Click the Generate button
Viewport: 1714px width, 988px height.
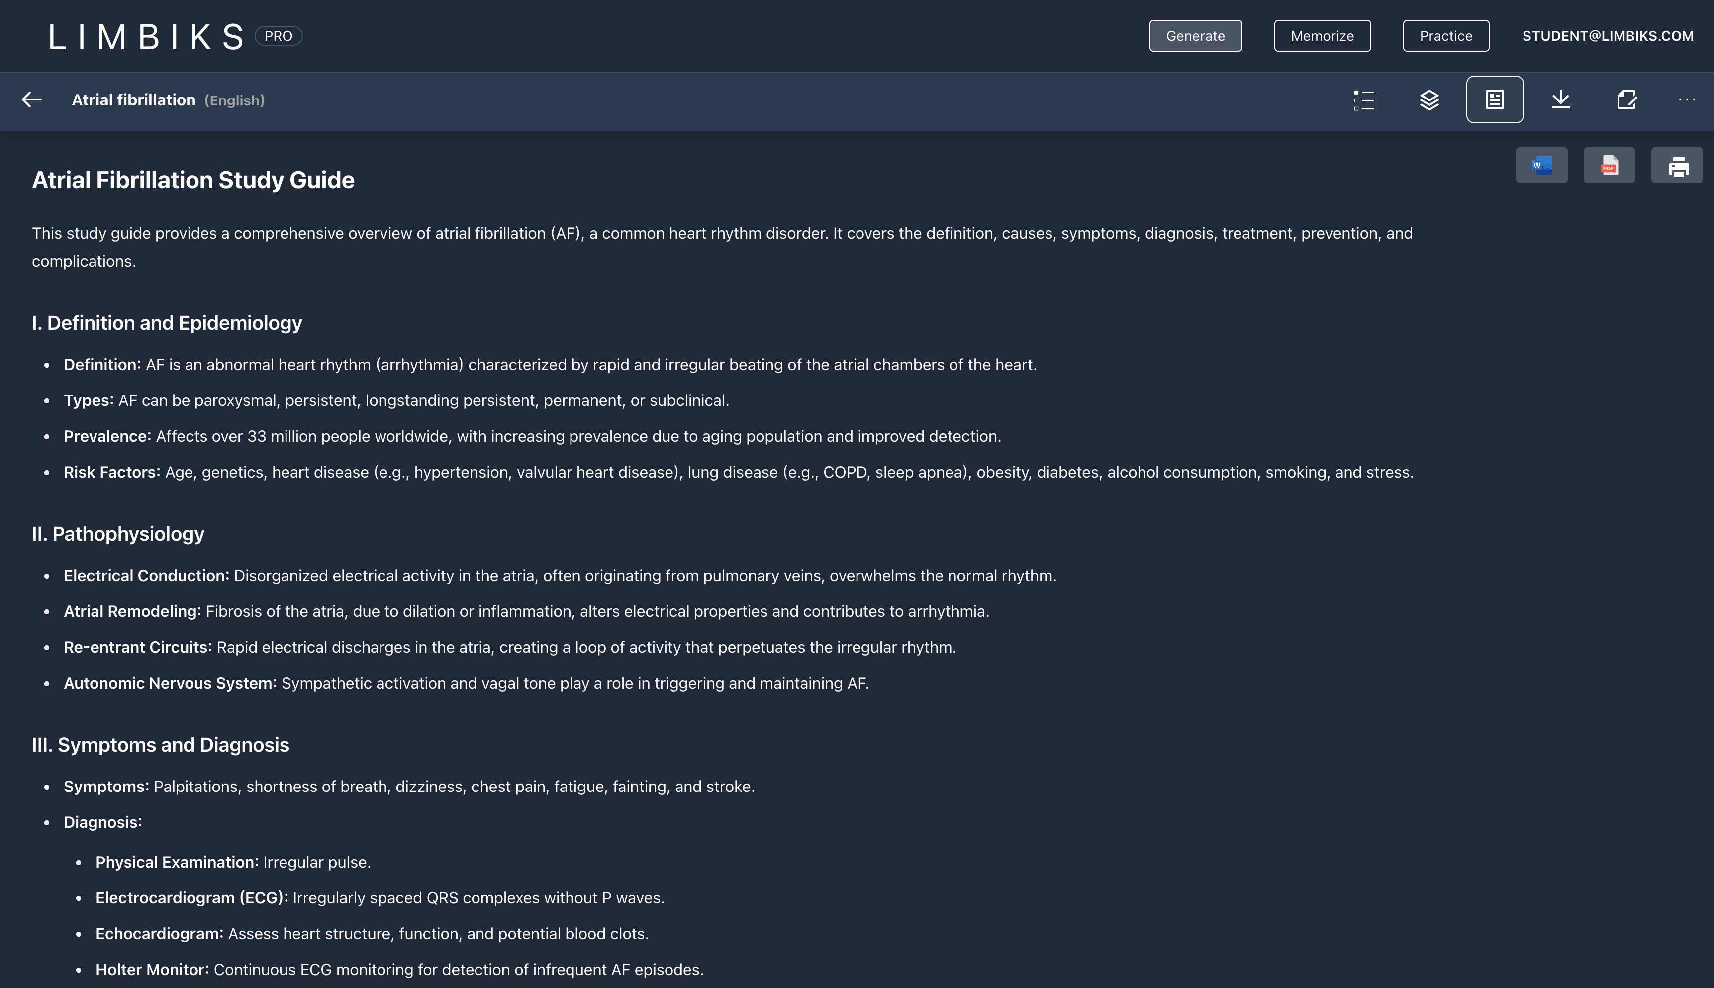[1195, 36]
